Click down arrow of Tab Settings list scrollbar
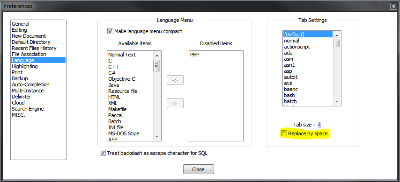 (337, 101)
